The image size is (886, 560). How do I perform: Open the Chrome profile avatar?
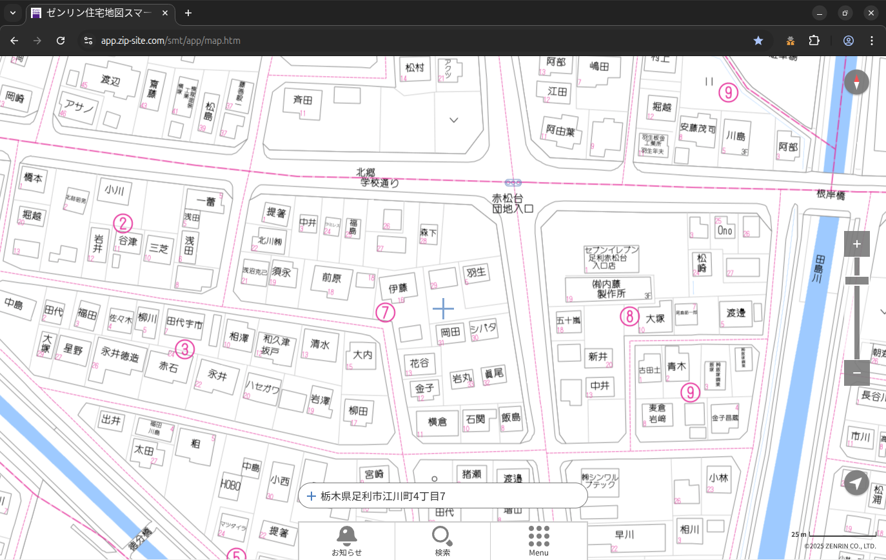point(848,41)
